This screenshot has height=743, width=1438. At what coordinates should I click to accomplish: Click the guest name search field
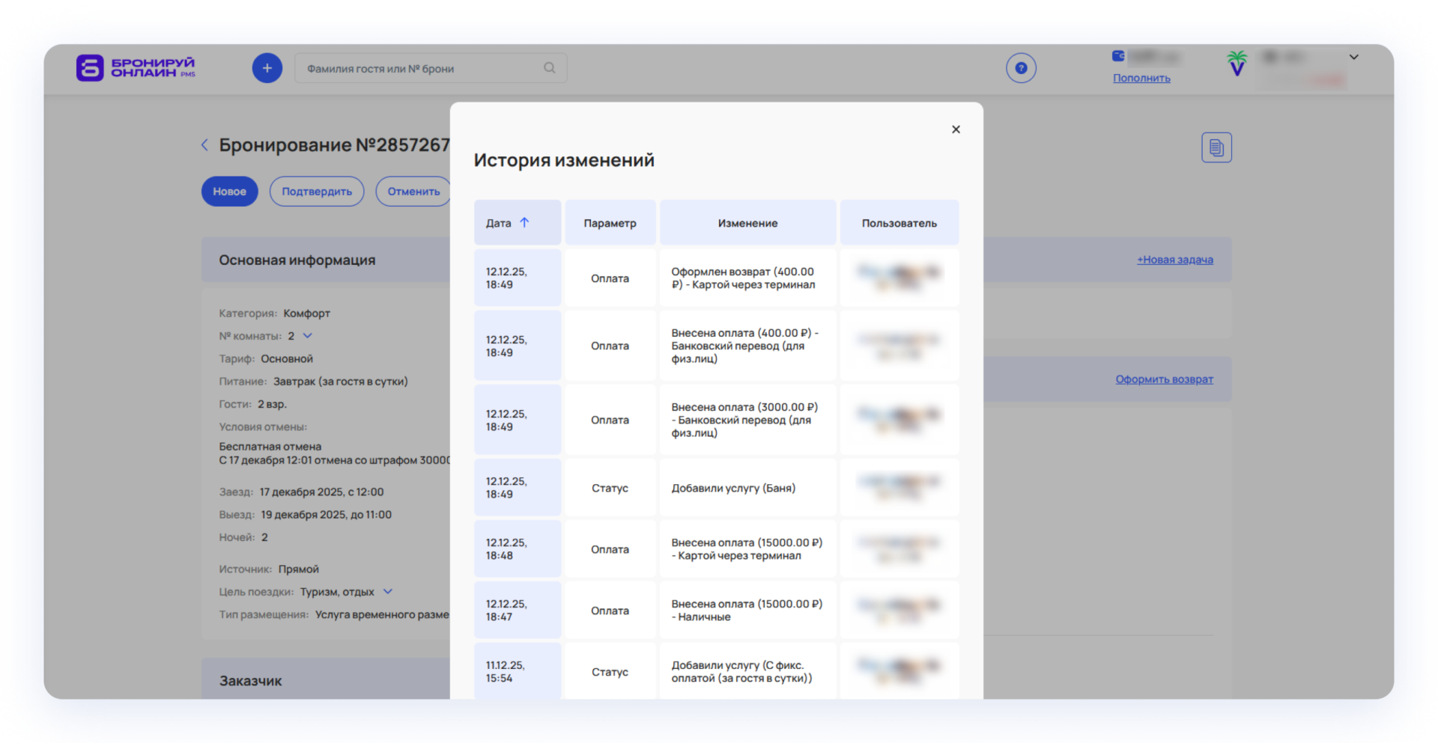(419, 69)
